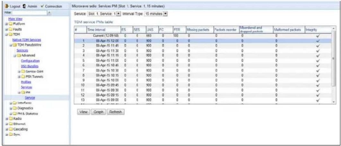The height and width of the screenshot is (146, 341).
Task: Click the Integrity checkmark for 11:00 interval
Action: point(319,61)
